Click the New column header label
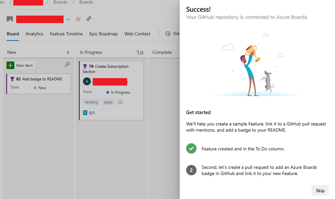This screenshot has width=335, height=199. 11,52
